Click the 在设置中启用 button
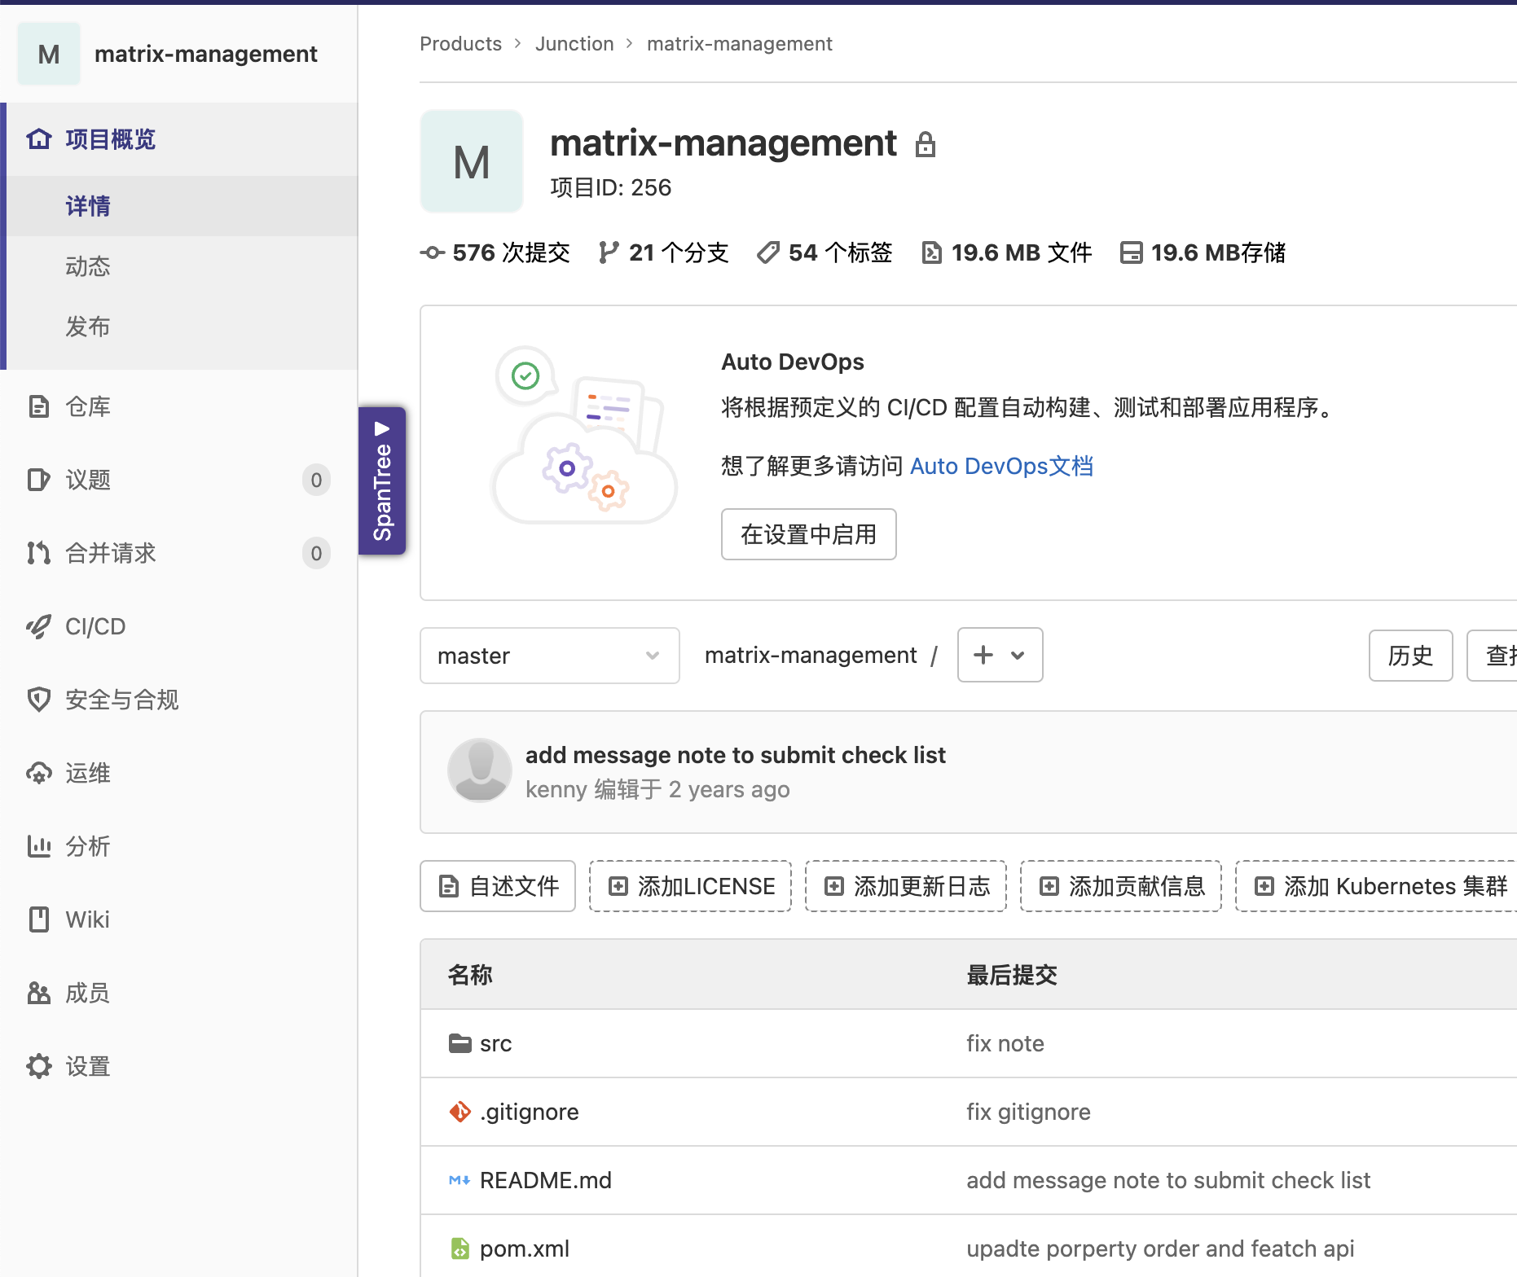 (808, 534)
